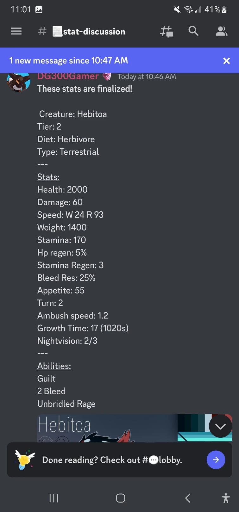Tap the lightbulb icon in the suggestion
The width and height of the screenshot is (239, 512).
coord(24,460)
